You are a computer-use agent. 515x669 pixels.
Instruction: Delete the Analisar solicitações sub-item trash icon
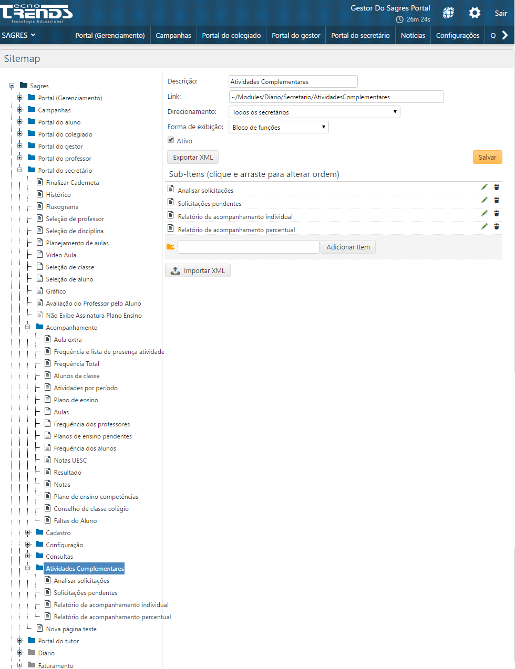497,187
